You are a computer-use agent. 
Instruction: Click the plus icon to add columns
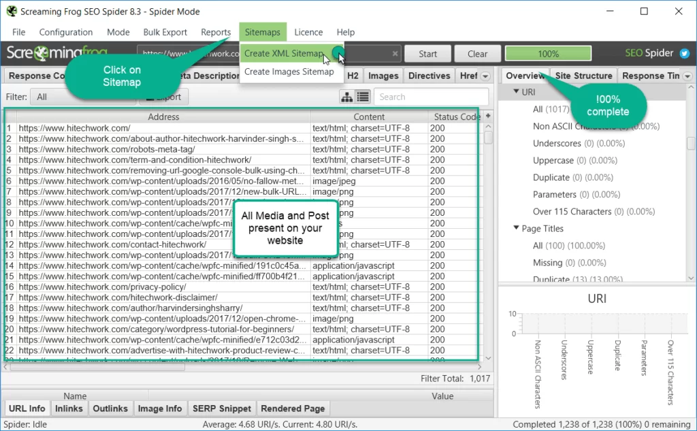click(488, 116)
